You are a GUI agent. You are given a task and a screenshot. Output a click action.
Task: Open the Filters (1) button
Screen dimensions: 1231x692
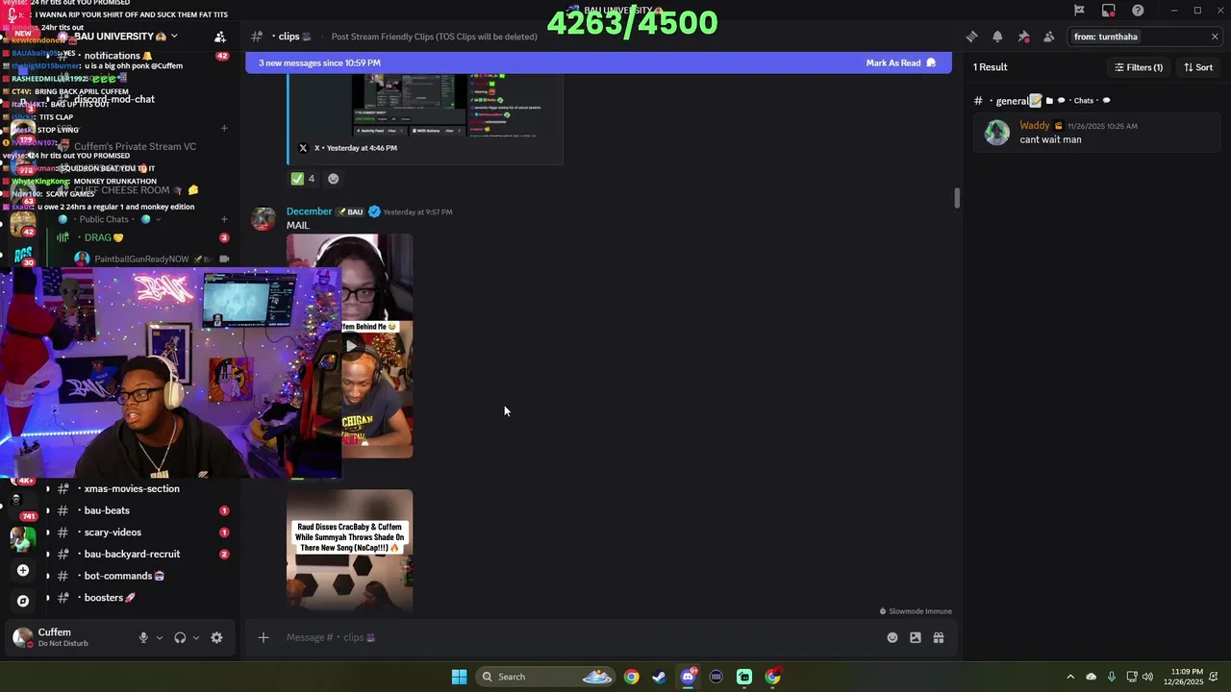click(1139, 67)
